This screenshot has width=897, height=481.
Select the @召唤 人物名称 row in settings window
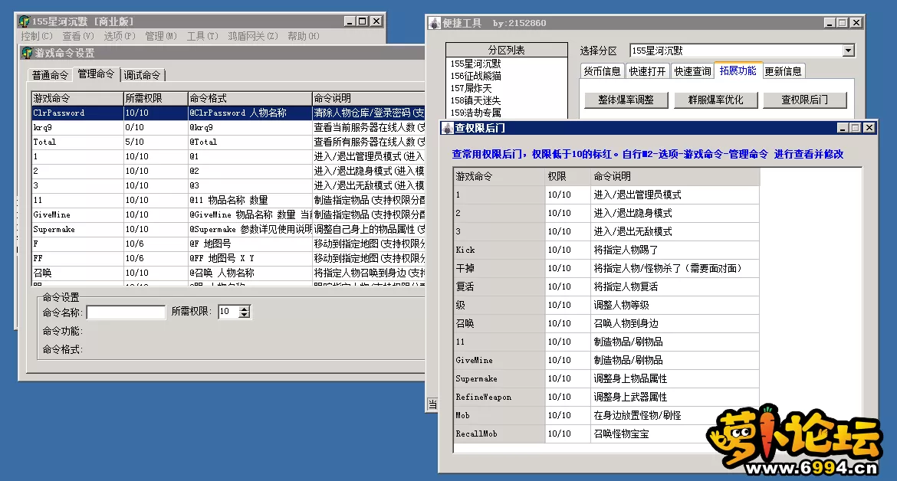click(228, 273)
